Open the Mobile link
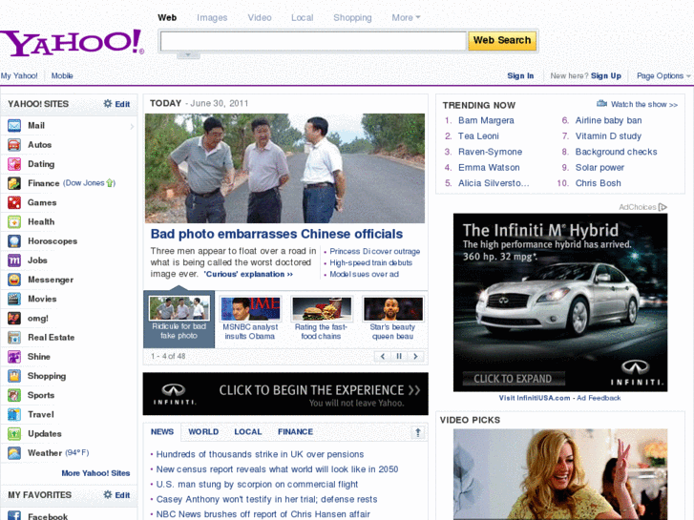694x520 pixels. (x=62, y=75)
